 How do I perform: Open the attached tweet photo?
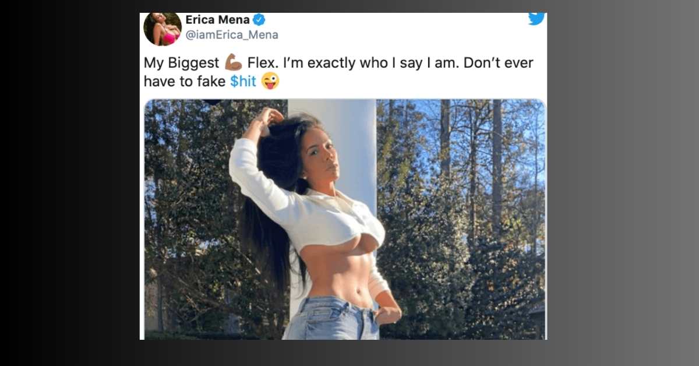coord(345,219)
